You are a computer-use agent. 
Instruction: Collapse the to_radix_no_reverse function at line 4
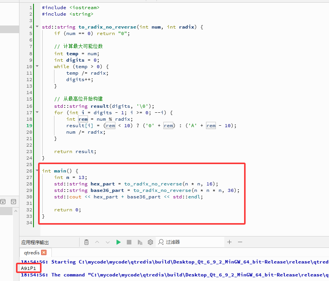[x=37, y=27]
